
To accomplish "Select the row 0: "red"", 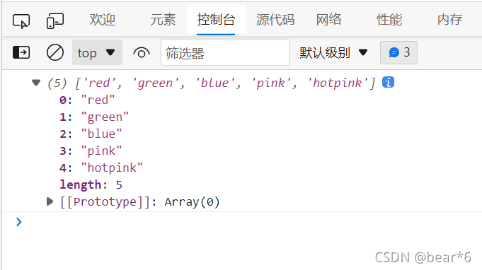I will click(x=87, y=100).
